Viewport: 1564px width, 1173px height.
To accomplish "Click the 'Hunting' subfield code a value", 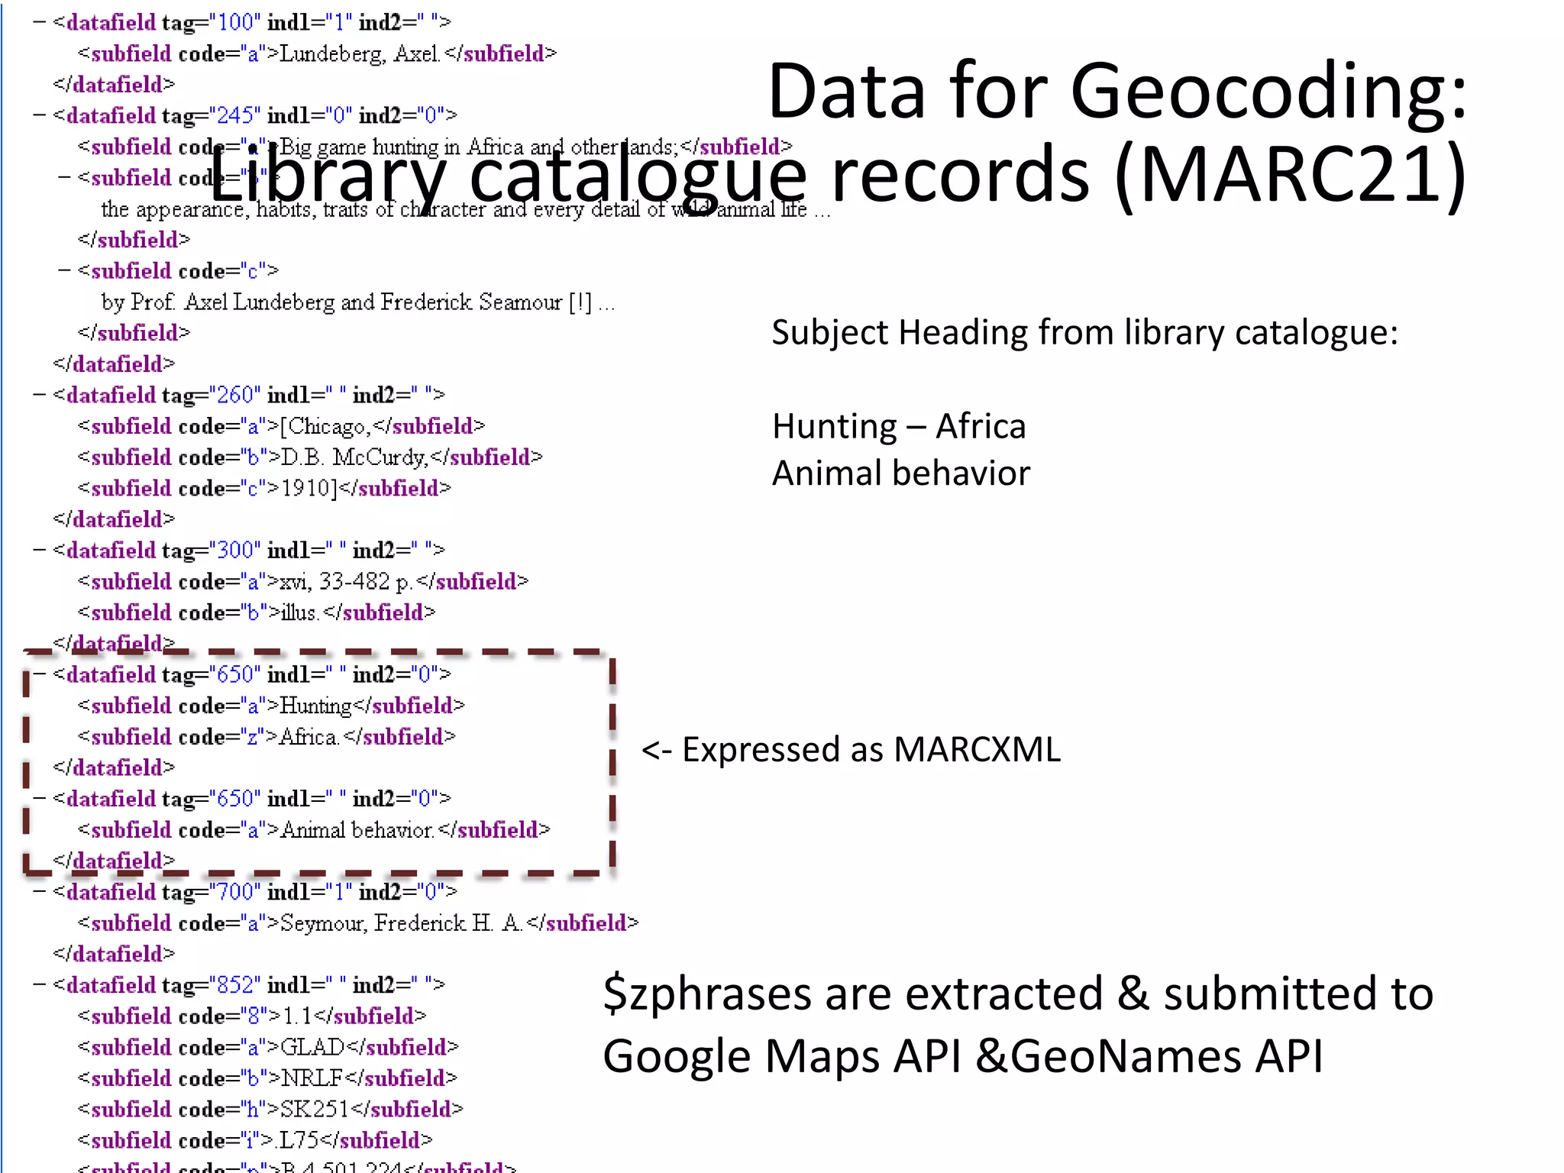I will [315, 706].
